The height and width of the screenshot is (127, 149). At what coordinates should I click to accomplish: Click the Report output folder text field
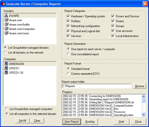tap(96, 86)
